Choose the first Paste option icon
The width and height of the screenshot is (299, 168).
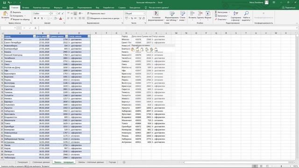pyautogui.click(x=133, y=50)
